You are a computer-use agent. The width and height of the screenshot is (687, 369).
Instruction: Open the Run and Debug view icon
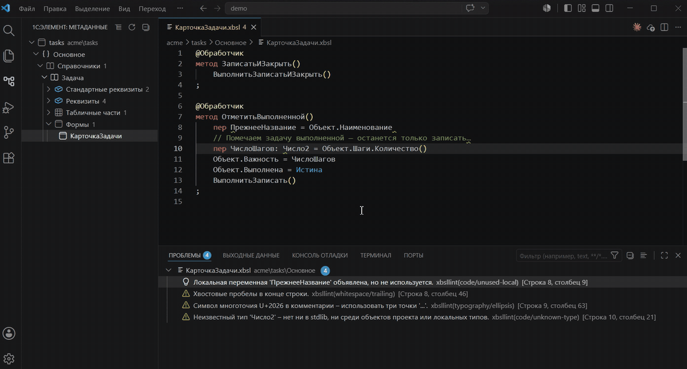[9, 107]
